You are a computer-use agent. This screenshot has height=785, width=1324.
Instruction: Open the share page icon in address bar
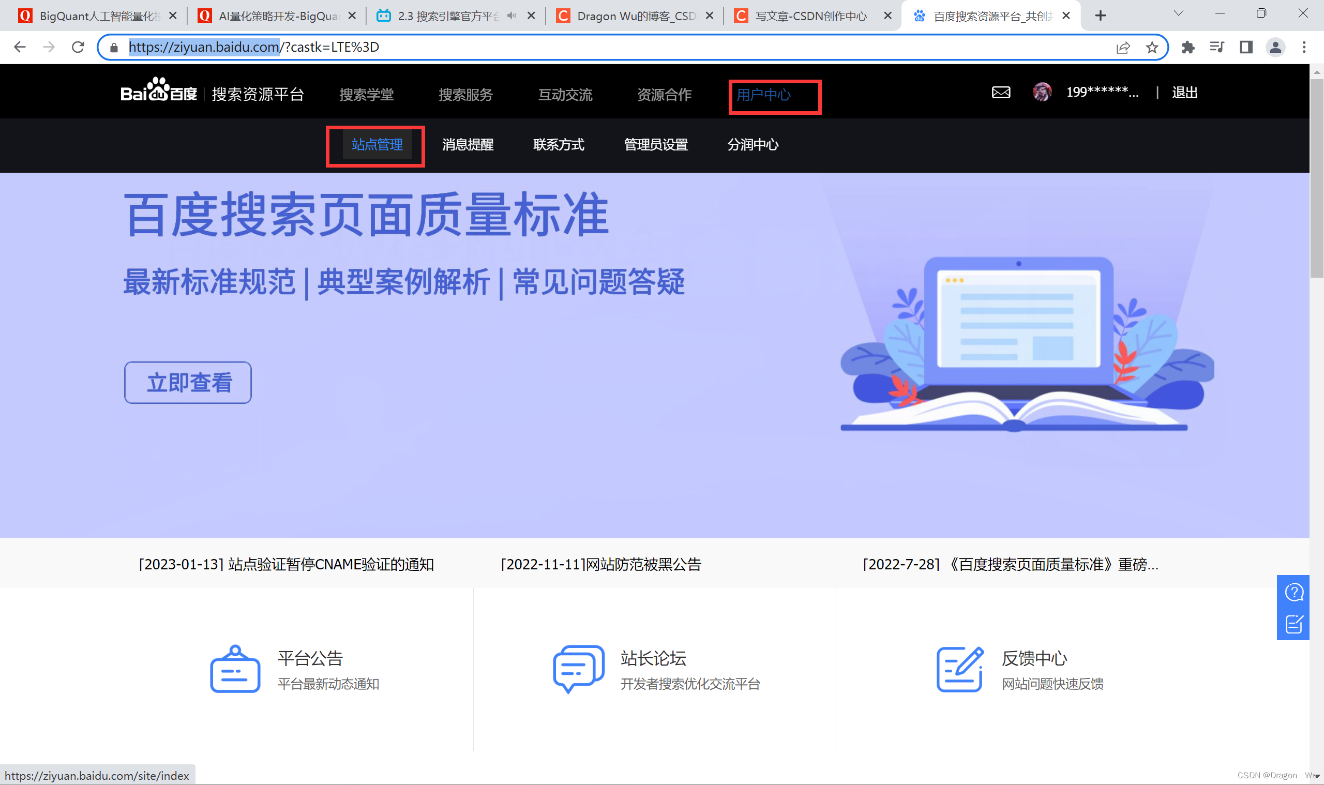1123,48
